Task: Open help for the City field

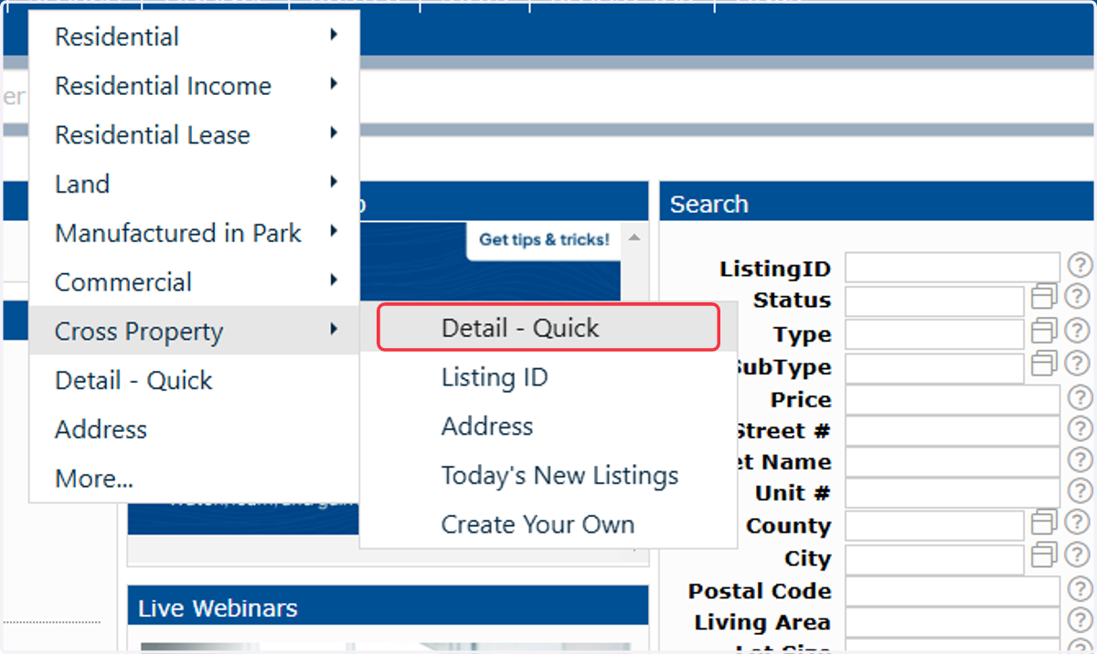Action: (x=1077, y=556)
